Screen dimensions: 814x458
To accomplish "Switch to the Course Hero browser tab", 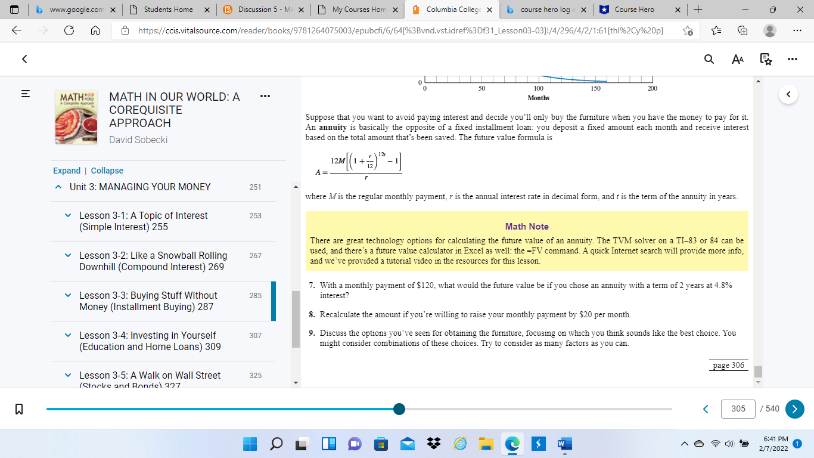I will (635, 10).
